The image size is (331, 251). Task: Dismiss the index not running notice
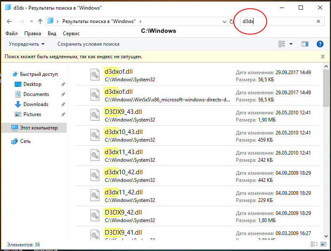(323, 57)
